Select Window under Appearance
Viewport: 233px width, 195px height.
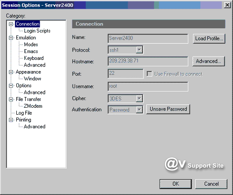point(33,78)
